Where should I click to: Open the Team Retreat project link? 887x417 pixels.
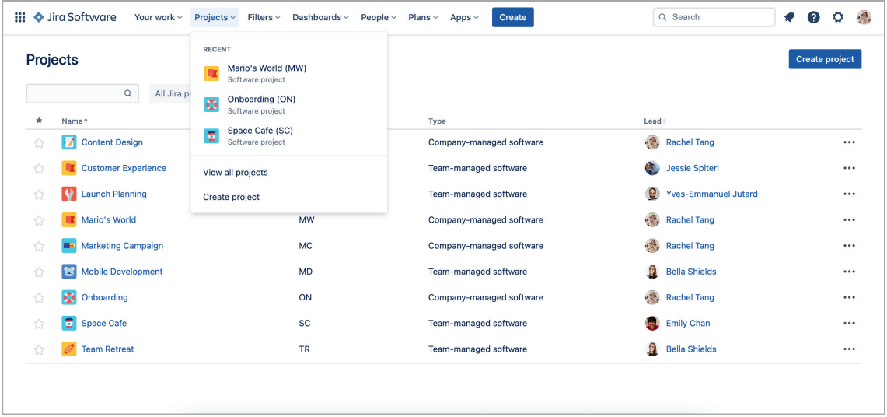[x=107, y=349]
